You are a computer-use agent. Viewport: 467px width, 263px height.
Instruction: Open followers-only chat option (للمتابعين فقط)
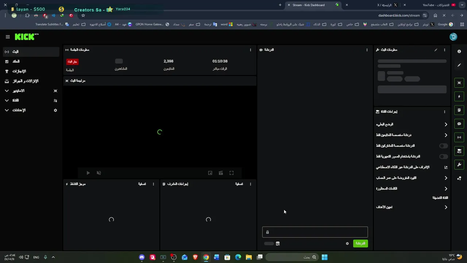tap(412, 135)
